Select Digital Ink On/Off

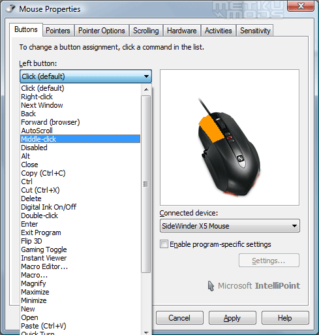tap(80, 207)
